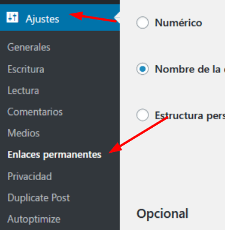The height and width of the screenshot is (230, 225).
Task: Open Autoptimize settings page
Action: click(34, 219)
